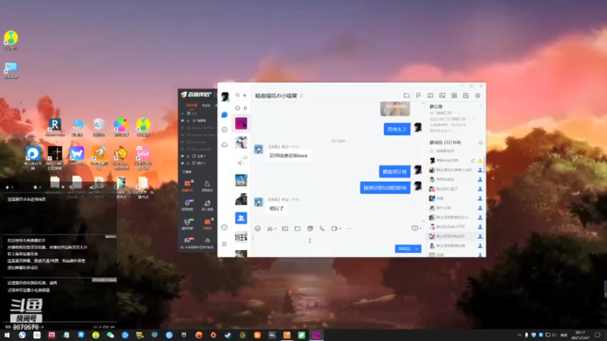Open your own avatar at the top of QQ sidebar
This screenshot has width=607, height=341.
coord(225,96)
